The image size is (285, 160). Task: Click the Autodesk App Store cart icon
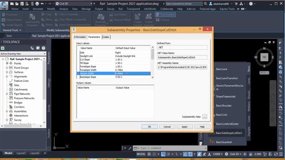click(x=236, y=4)
